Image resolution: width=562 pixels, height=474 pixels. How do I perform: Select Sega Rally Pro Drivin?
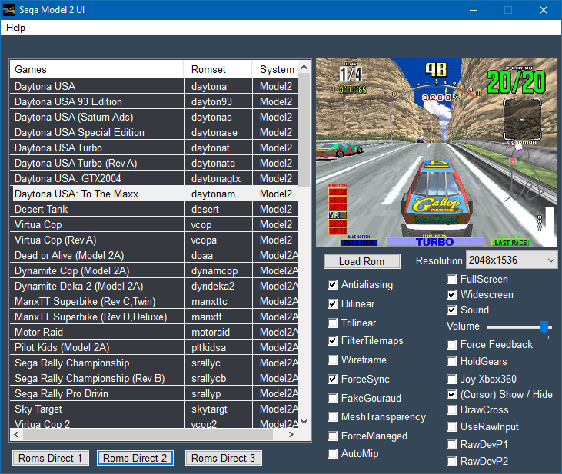tap(154, 394)
